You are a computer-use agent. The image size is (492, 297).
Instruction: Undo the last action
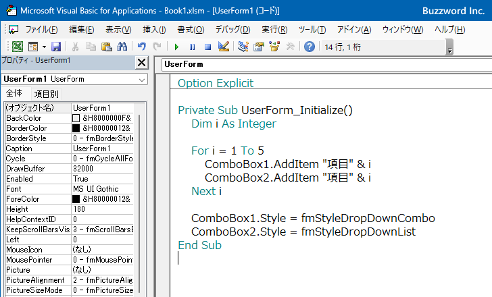tap(141, 47)
